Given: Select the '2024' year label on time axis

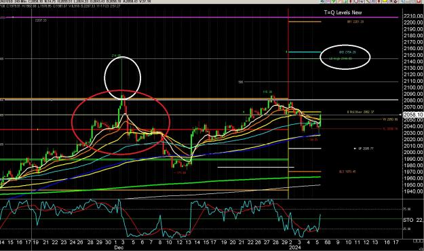Looking at the screenshot, I should click(294, 247).
